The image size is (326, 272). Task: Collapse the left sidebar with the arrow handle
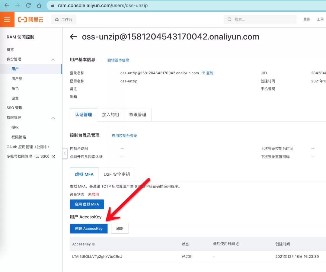coord(65,153)
